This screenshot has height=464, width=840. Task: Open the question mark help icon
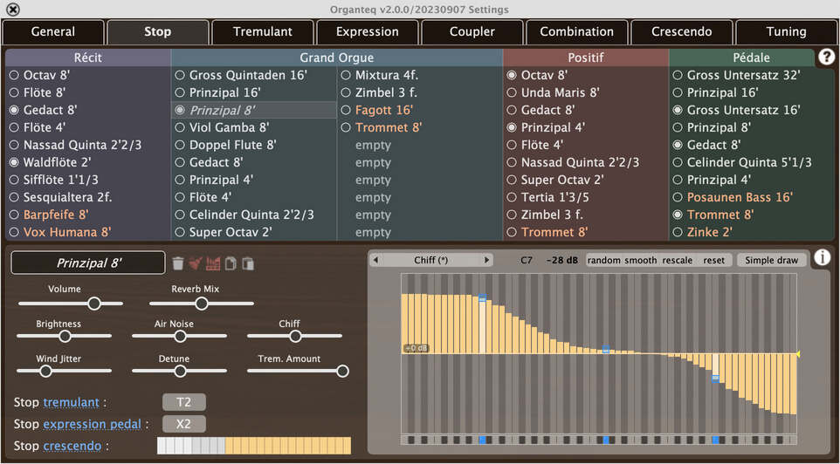click(825, 58)
